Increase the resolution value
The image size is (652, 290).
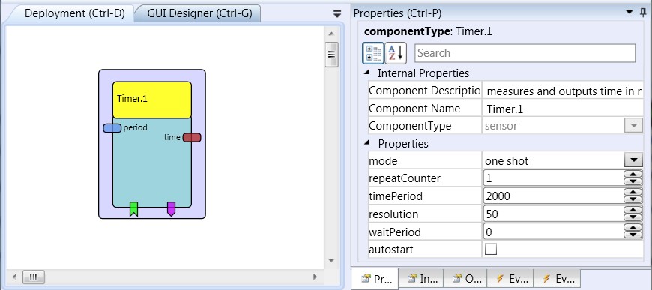633,211
